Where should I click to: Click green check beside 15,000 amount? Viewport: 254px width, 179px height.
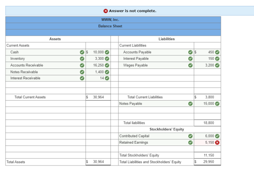pos(217,104)
